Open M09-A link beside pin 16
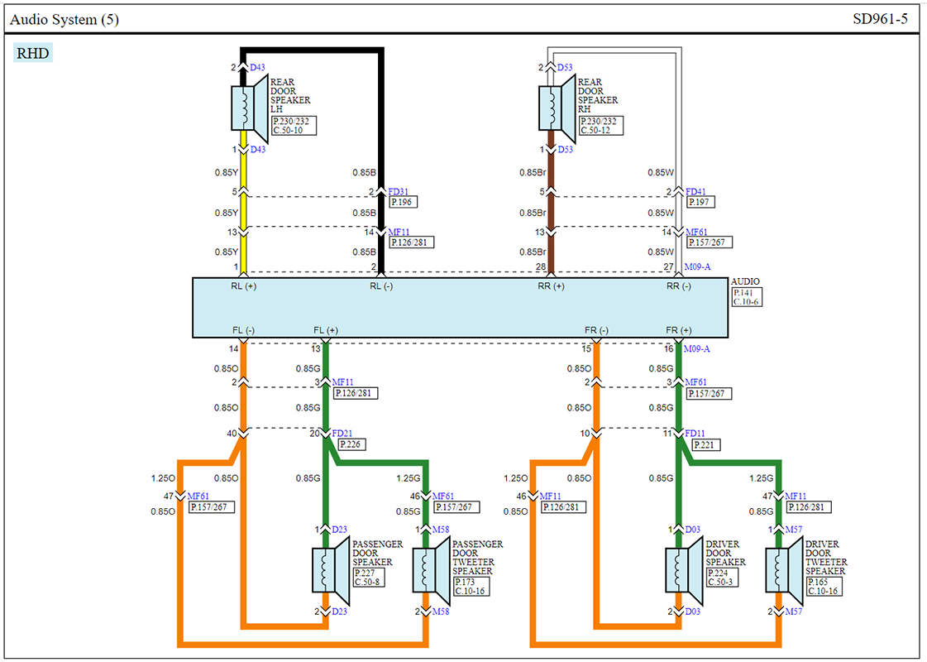Image resolution: width=927 pixels, height=662 pixels. [696, 349]
